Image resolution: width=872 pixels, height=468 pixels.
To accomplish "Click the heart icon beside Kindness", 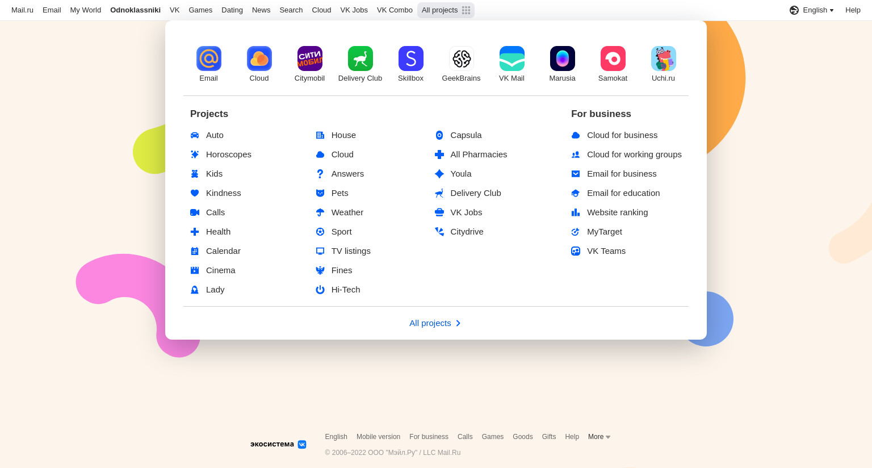I will [195, 193].
